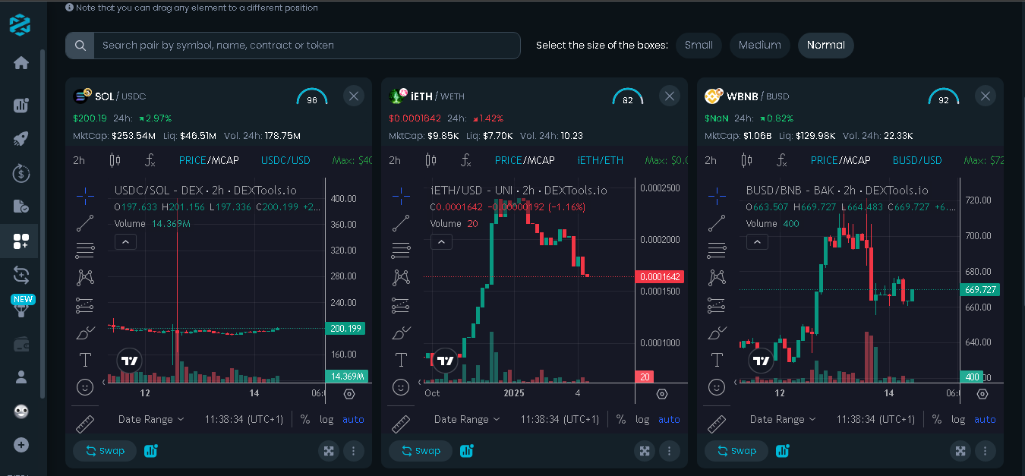This screenshot has width=1025, height=476.
Task: Toggle USDC/USD on SOL chart
Action: pos(285,160)
